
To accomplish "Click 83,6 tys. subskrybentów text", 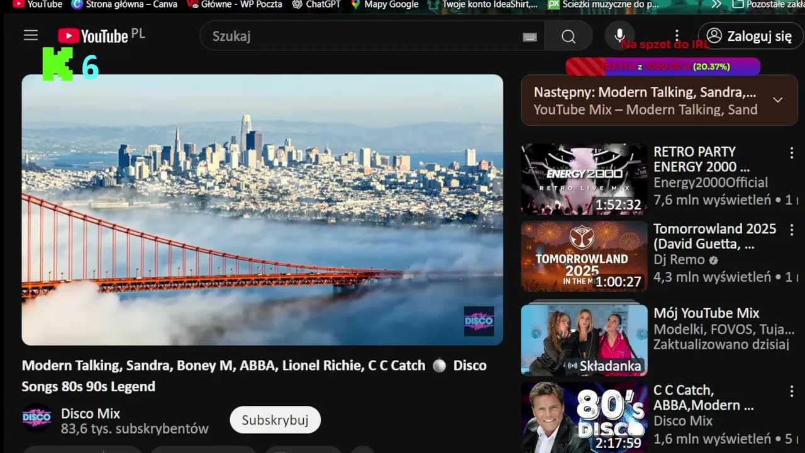I will tap(135, 429).
